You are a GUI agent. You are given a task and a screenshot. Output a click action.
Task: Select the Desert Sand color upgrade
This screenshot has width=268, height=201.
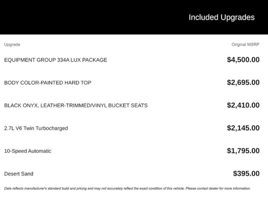click(x=19, y=174)
